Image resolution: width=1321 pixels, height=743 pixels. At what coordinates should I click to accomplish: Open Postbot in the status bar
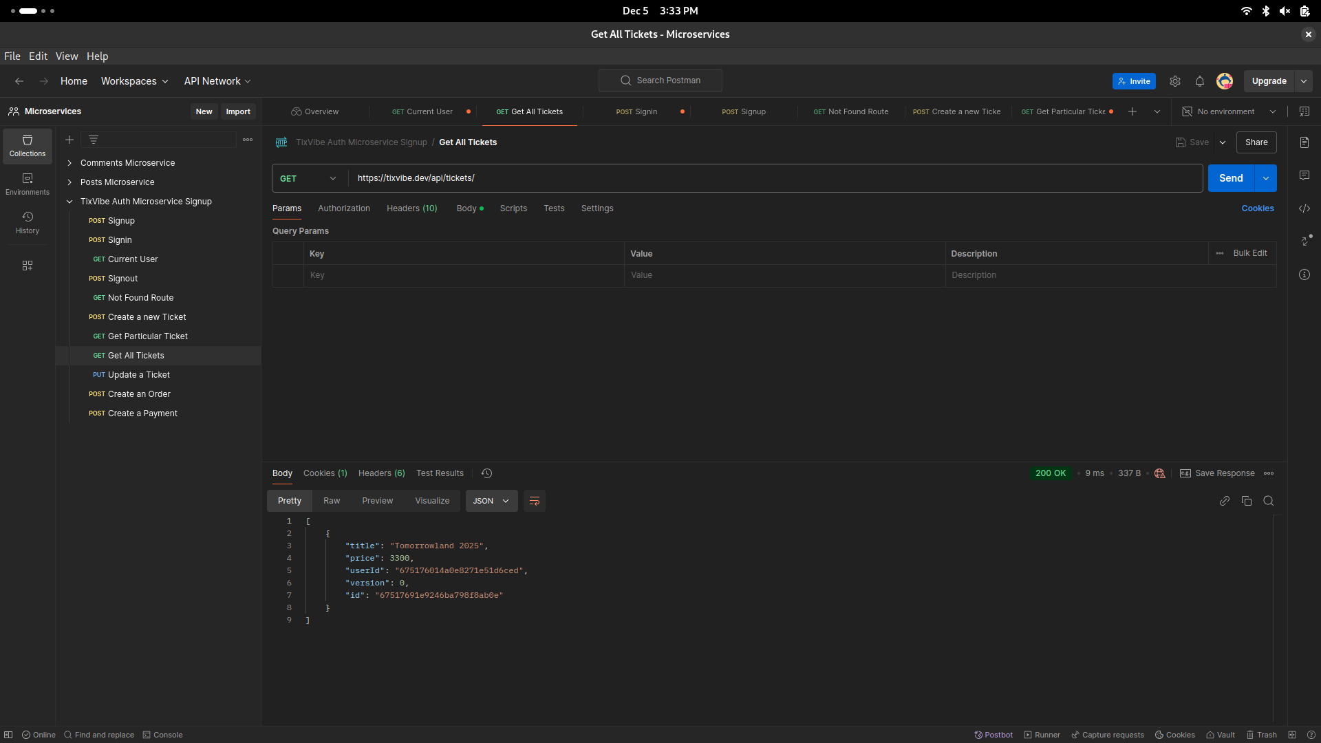pos(994,735)
